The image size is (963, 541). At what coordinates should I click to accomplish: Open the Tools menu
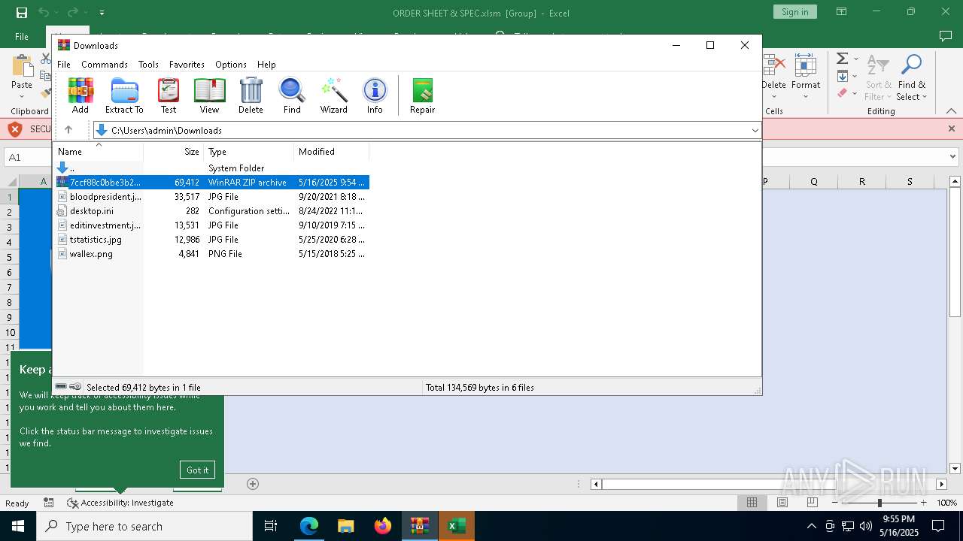[x=148, y=65]
